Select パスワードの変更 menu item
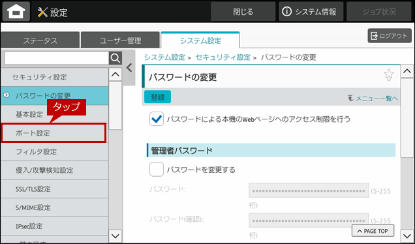The height and width of the screenshot is (244, 415). (x=55, y=95)
